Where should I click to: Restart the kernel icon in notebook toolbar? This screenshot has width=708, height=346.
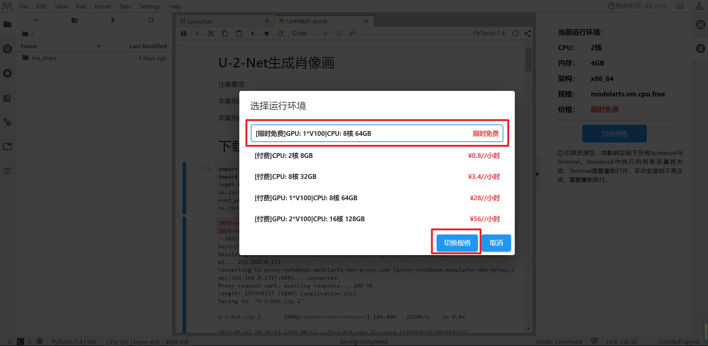pyautogui.click(x=280, y=33)
